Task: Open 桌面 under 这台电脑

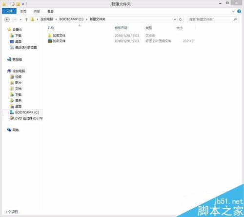Action: pyautogui.click(x=18, y=107)
